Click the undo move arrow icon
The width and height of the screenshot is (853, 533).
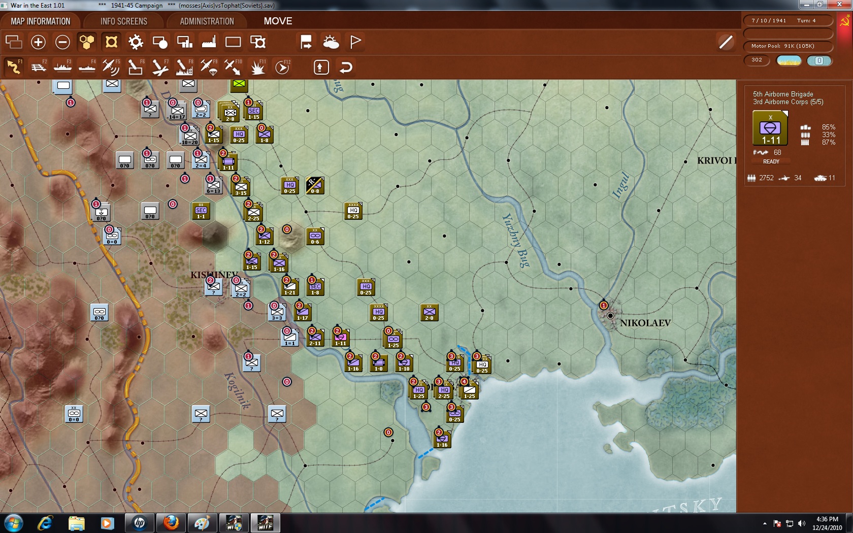point(346,66)
